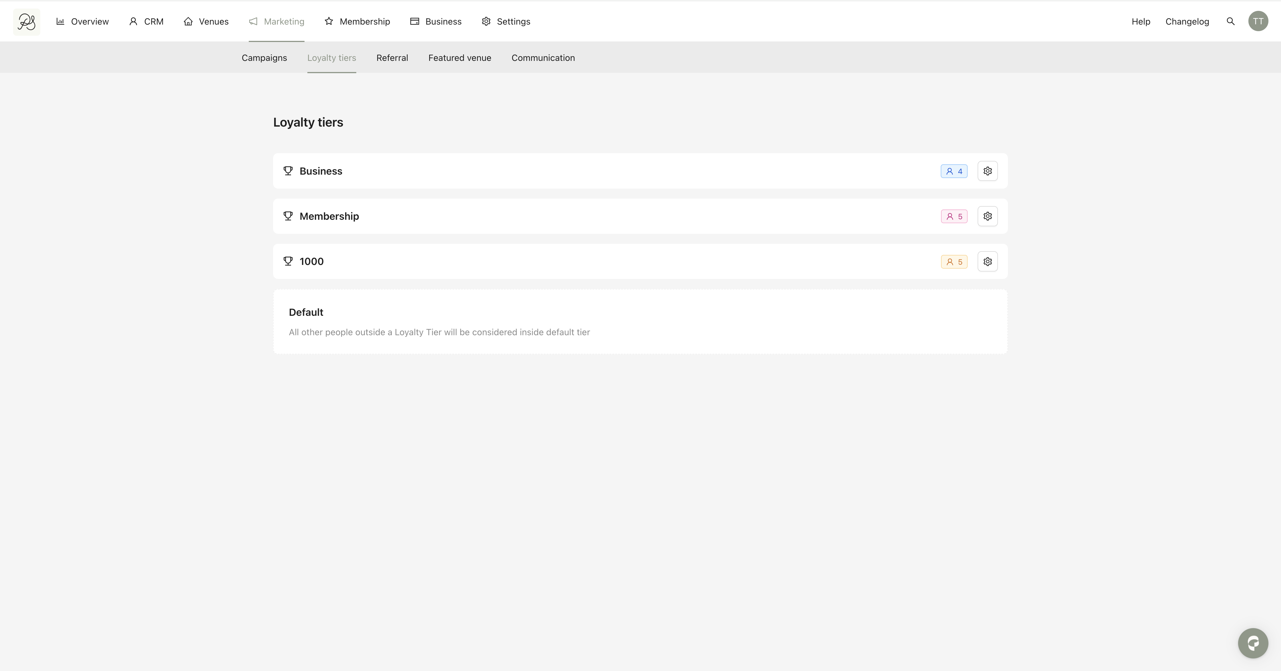Screen dimensions: 1281x671
Task: Open settings gear for 1000 tier
Action: (x=987, y=261)
